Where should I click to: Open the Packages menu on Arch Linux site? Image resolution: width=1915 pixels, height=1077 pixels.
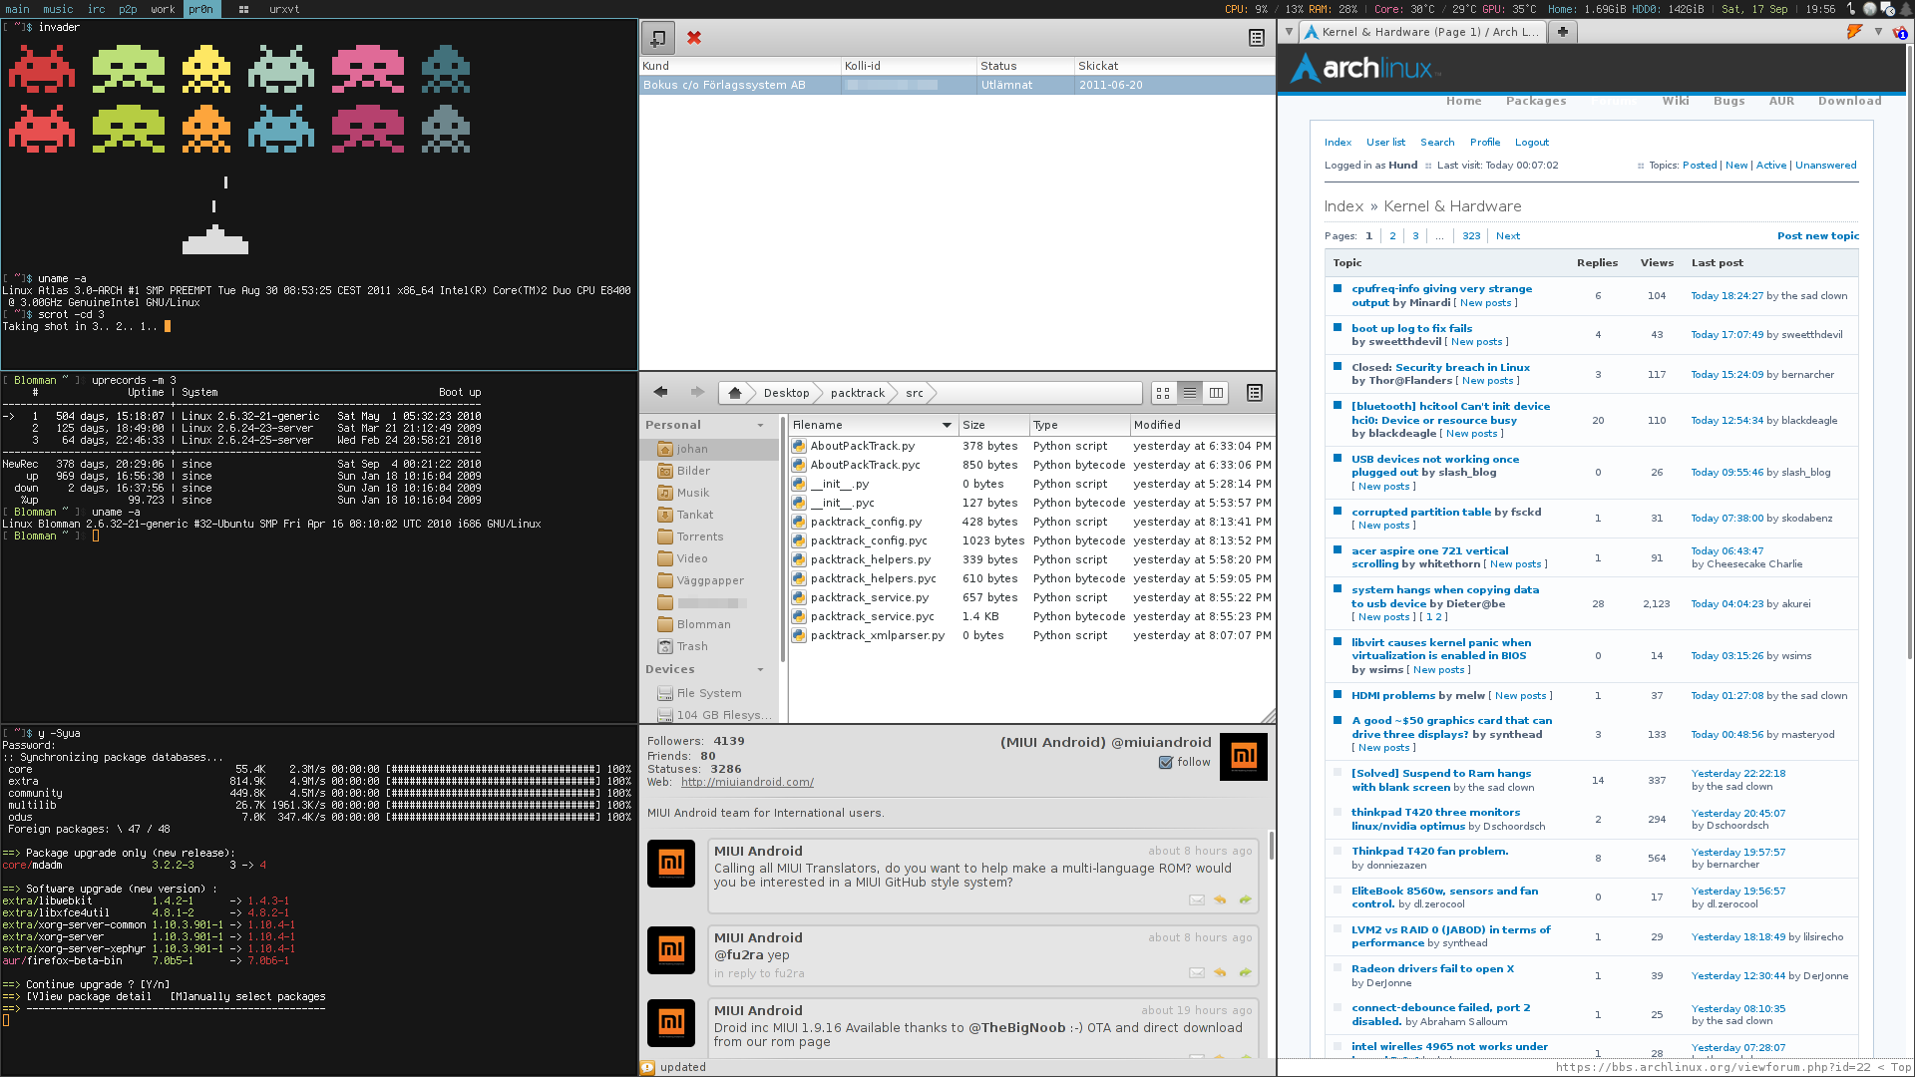[x=1536, y=100]
